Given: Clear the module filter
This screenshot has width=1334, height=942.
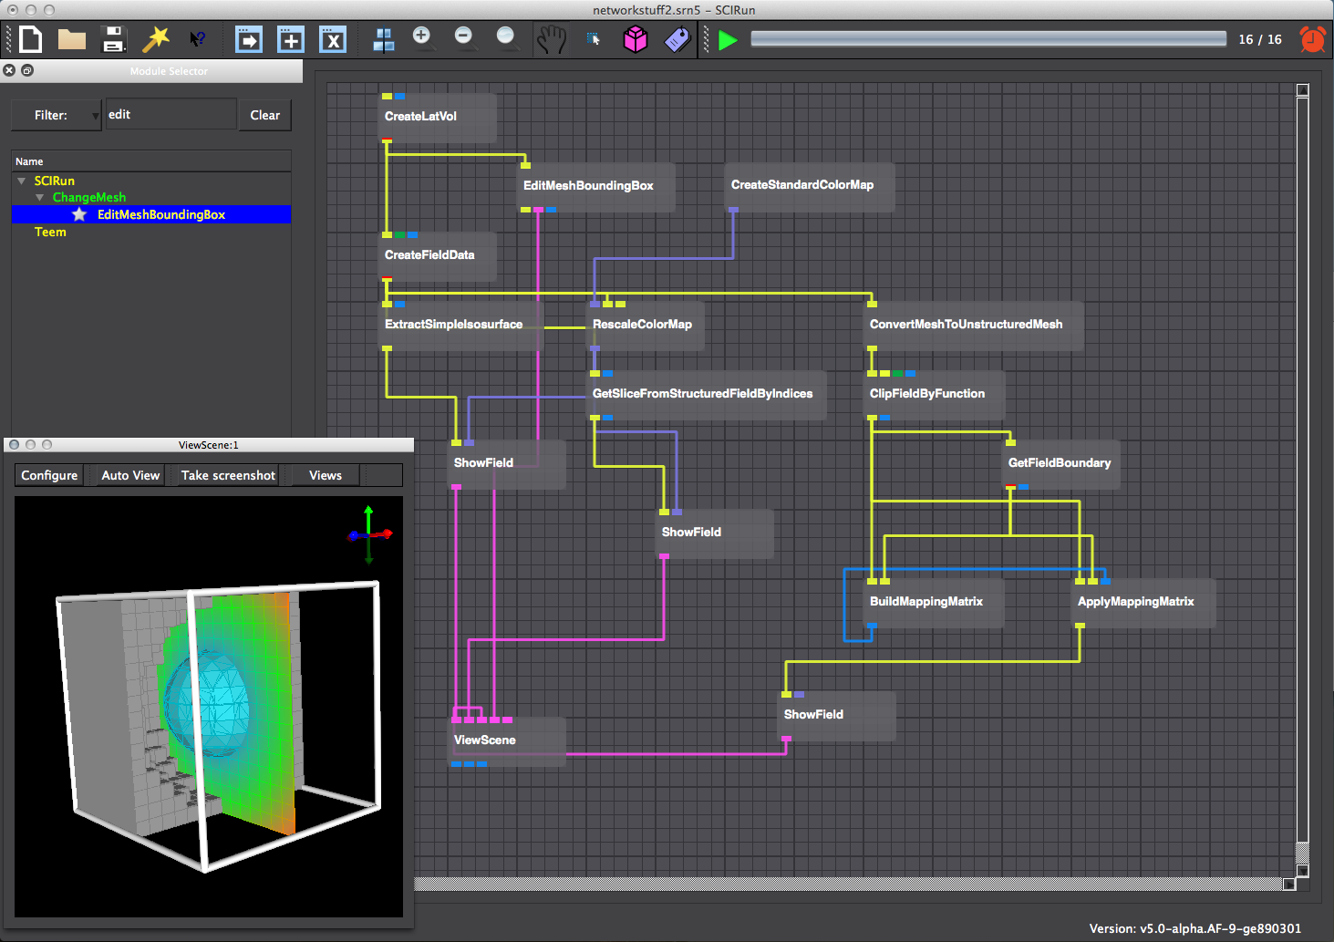Looking at the screenshot, I should (x=265, y=115).
